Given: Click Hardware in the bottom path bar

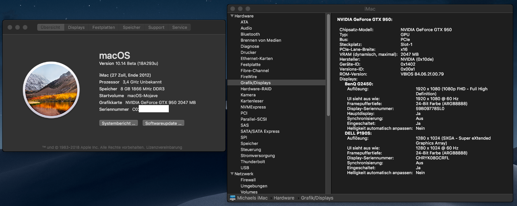Looking at the screenshot, I should [284, 198].
